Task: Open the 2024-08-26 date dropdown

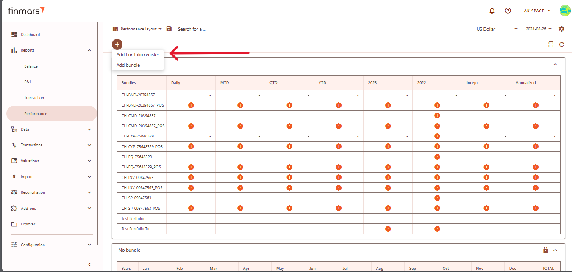Action: point(539,29)
